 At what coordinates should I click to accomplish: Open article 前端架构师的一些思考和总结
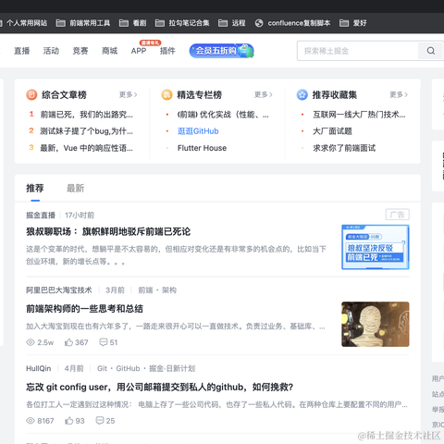(x=84, y=309)
